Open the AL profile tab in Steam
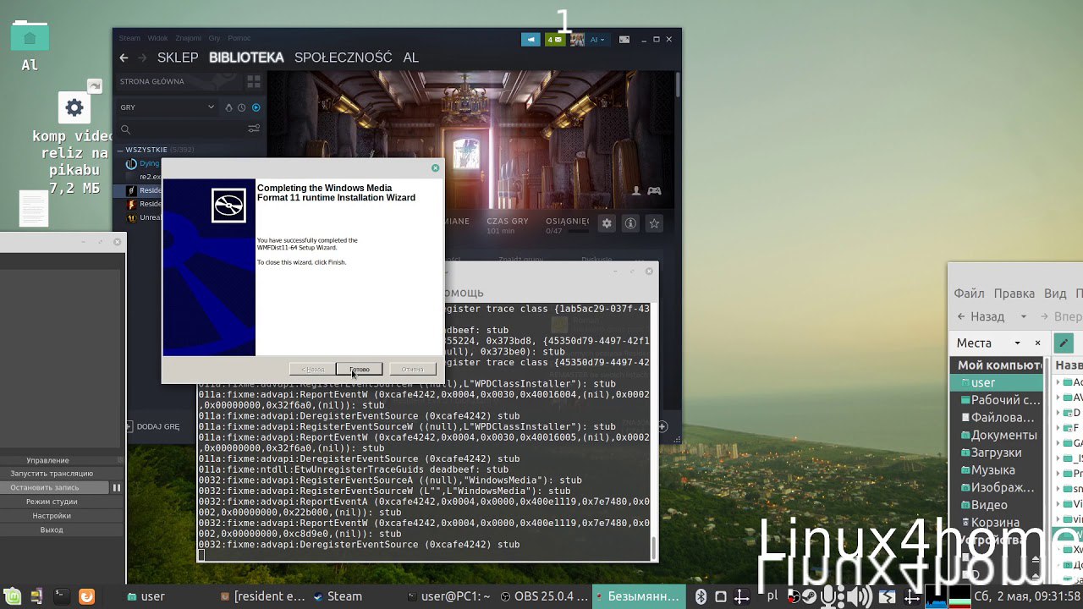The height and width of the screenshot is (609, 1083). pyautogui.click(x=411, y=58)
